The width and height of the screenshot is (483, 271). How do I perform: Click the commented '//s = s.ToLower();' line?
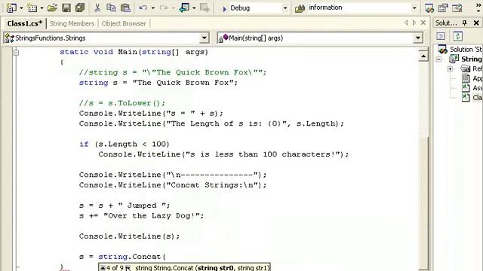pos(122,103)
